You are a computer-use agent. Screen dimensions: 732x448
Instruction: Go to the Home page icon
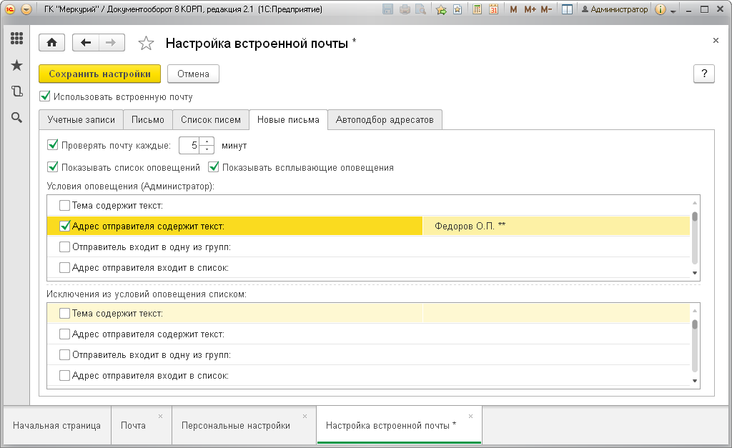(x=51, y=43)
